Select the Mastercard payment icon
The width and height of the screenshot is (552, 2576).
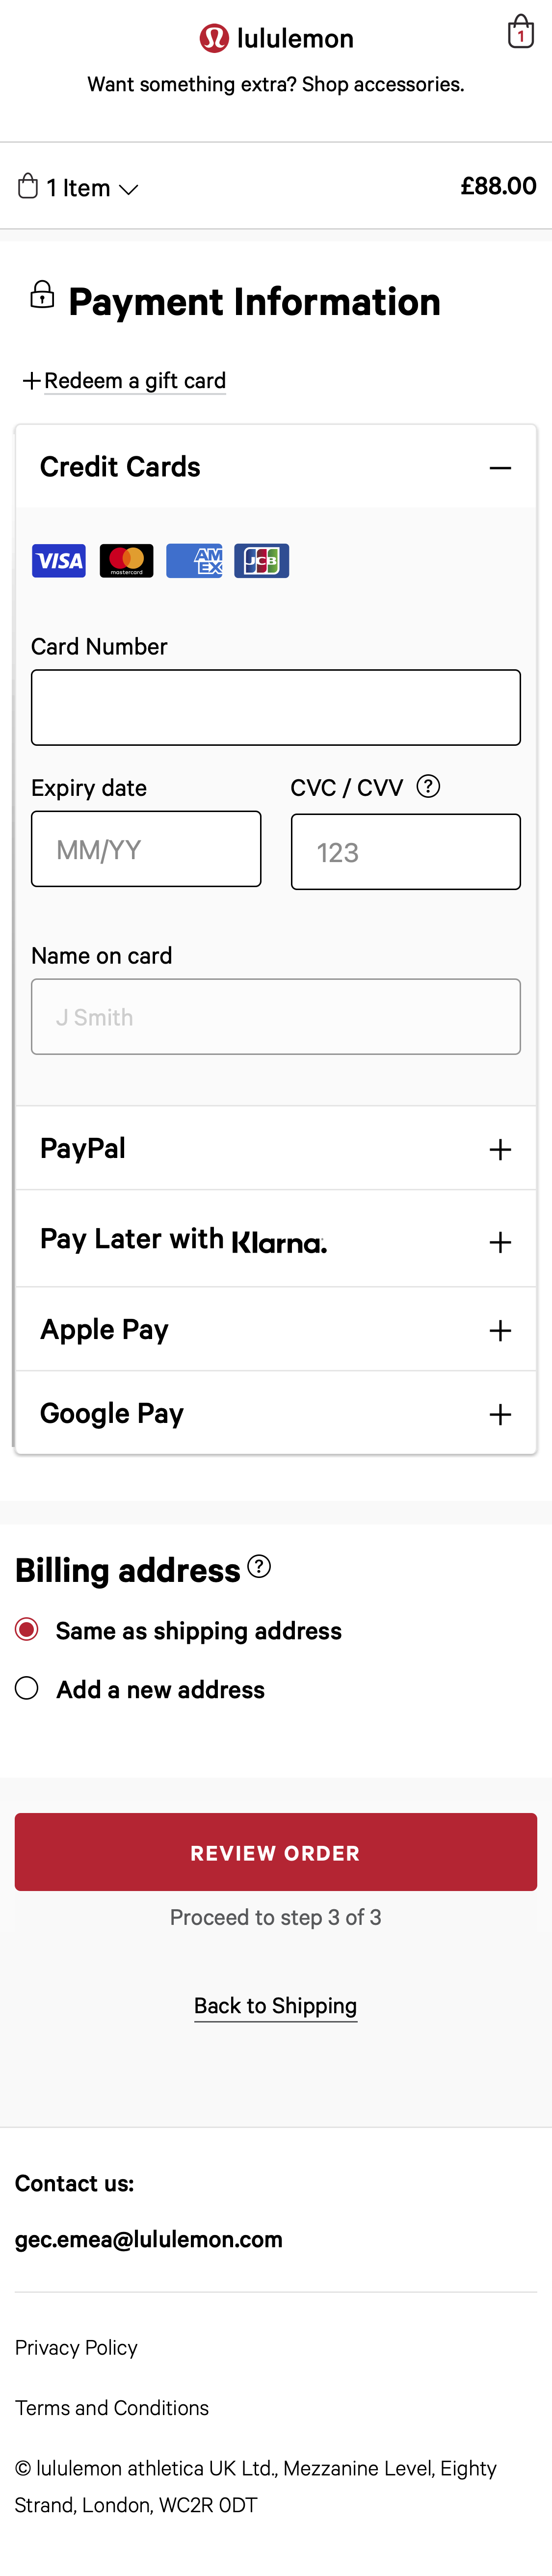pos(125,561)
